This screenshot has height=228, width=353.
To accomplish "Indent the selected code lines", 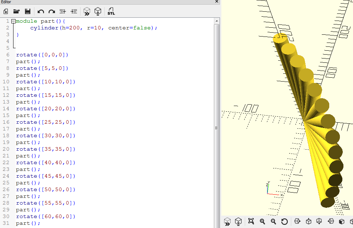I will click(x=74, y=12).
